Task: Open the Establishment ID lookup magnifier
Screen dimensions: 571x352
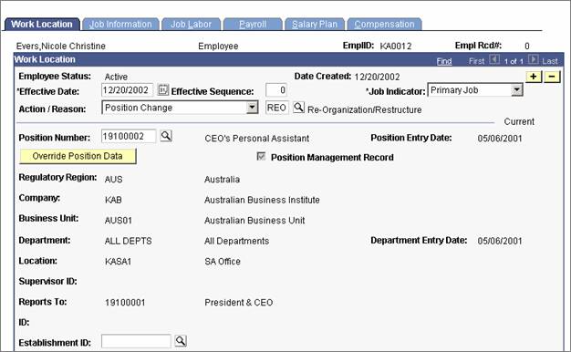Action: (x=181, y=341)
